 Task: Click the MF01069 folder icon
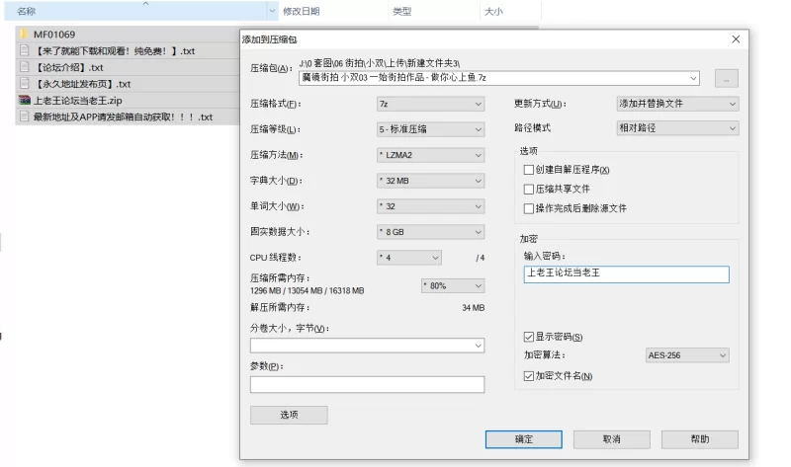point(25,35)
